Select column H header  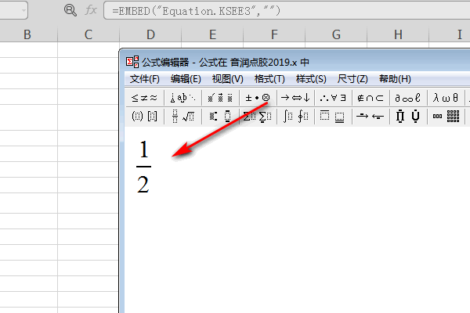pyautogui.click(x=398, y=34)
